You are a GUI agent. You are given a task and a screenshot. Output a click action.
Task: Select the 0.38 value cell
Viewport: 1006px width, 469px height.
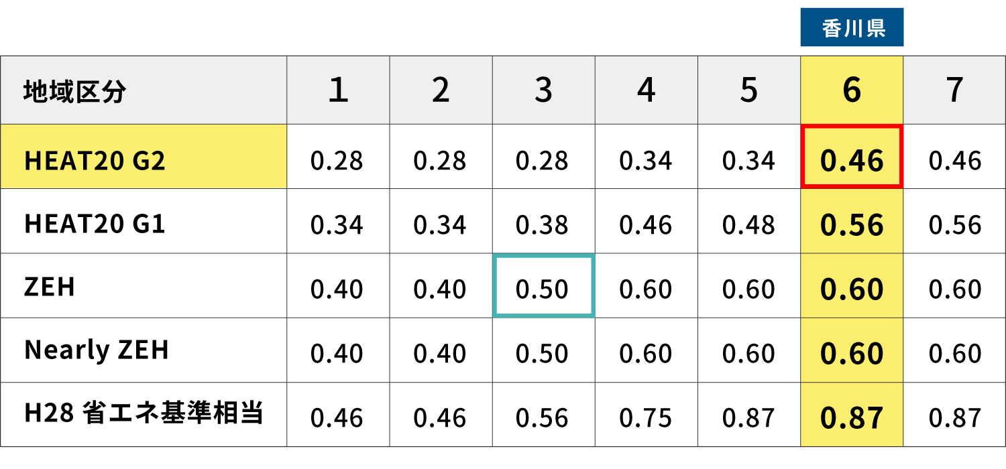coord(543,225)
